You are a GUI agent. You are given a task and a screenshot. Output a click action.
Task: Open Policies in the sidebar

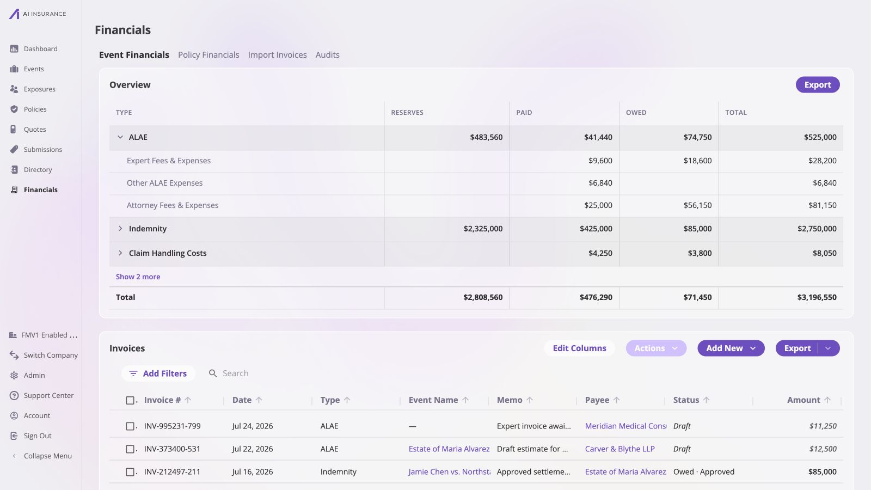[35, 109]
